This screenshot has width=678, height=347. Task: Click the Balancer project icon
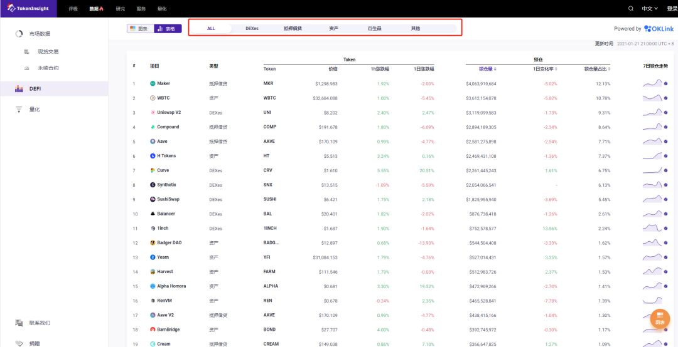(153, 214)
